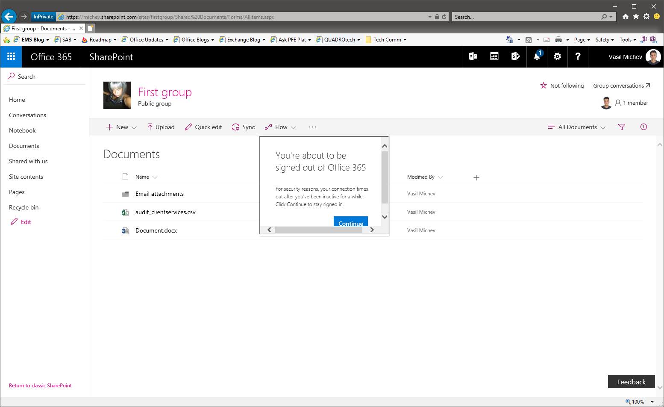Expand the EMS Blog favorites dropdown
664x407 pixels.
tap(47, 40)
